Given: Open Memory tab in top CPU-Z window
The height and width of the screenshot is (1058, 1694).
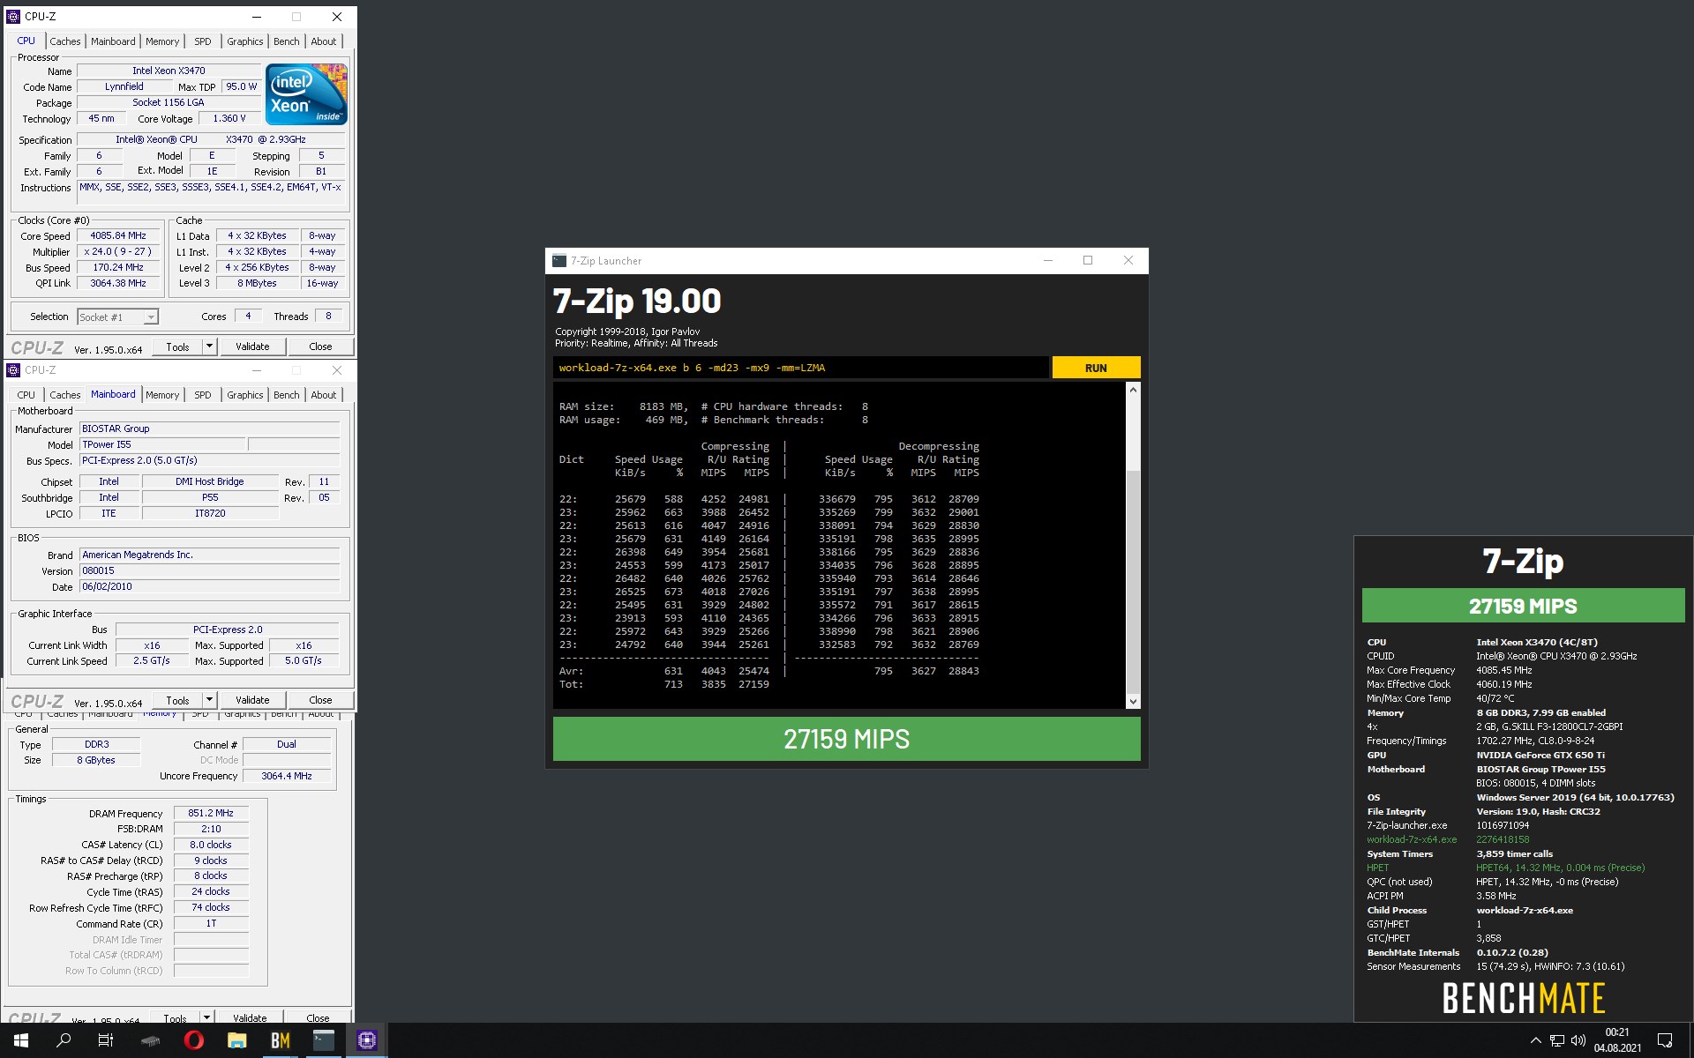Looking at the screenshot, I should [162, 41].
